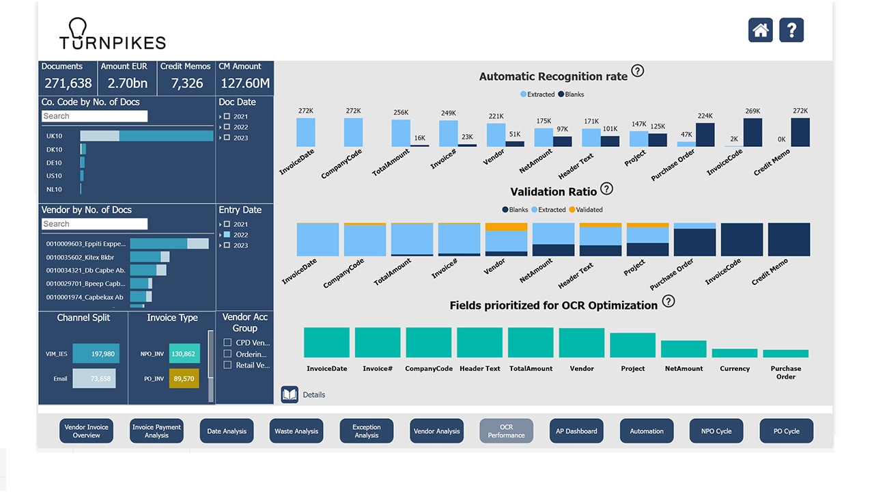Go to Vendor Analysis page
The height and width of the screenshot is (492, 874).
coord(437,431)
